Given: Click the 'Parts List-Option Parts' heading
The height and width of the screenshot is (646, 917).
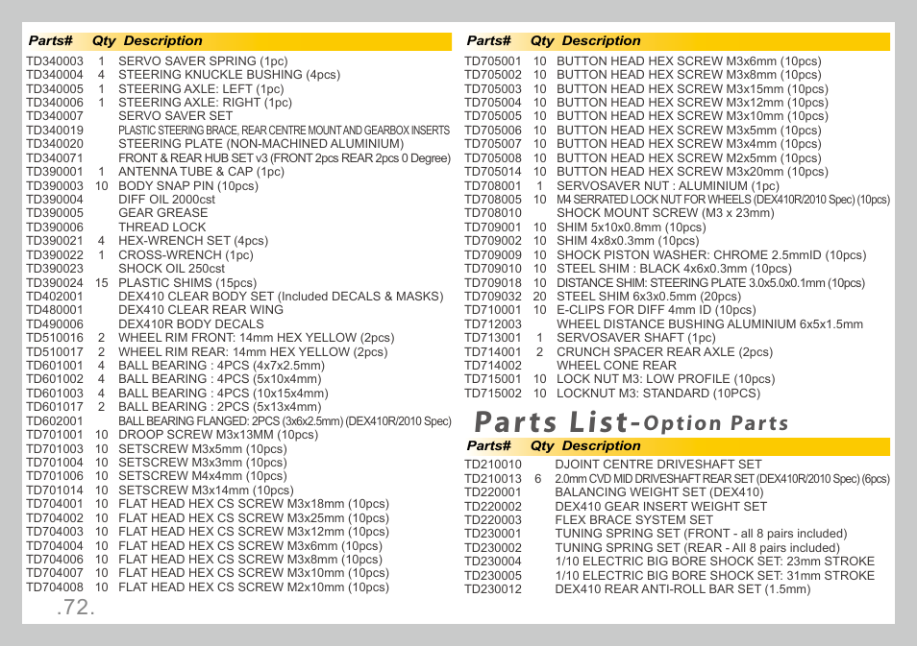Looking at the screenshot, I should (631, 421).
